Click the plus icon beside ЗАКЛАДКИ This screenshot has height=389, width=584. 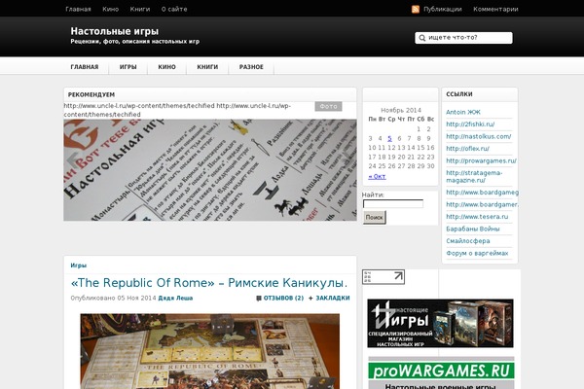click(310, 299)
